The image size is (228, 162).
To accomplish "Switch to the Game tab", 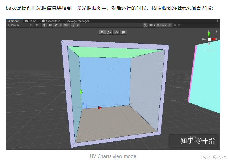I will click(30, 21).
